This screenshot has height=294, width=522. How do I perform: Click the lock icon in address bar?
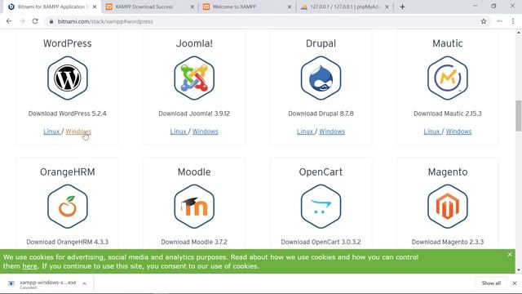click(51, 21)
